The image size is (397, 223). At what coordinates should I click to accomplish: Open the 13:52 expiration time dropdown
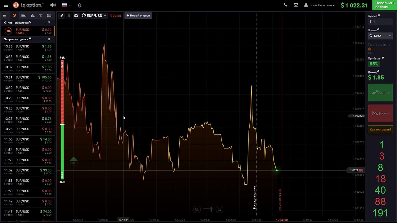(380, 36)
